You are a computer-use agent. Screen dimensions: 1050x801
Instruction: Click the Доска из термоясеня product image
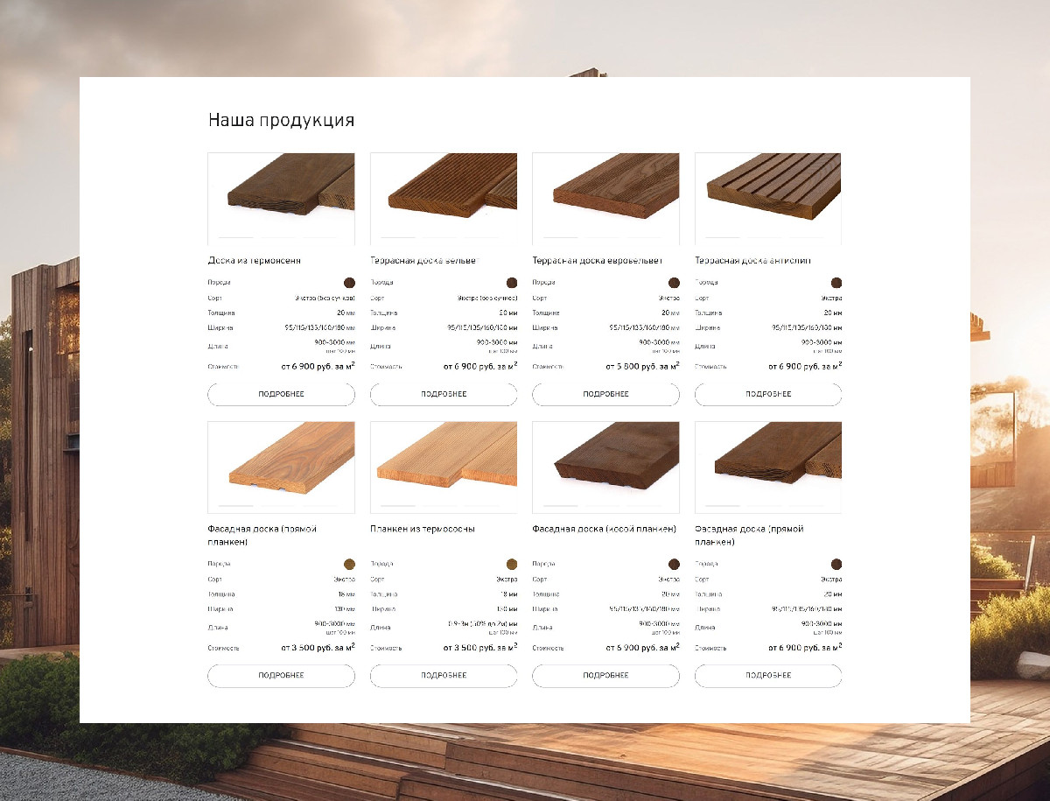pos(281,198)
